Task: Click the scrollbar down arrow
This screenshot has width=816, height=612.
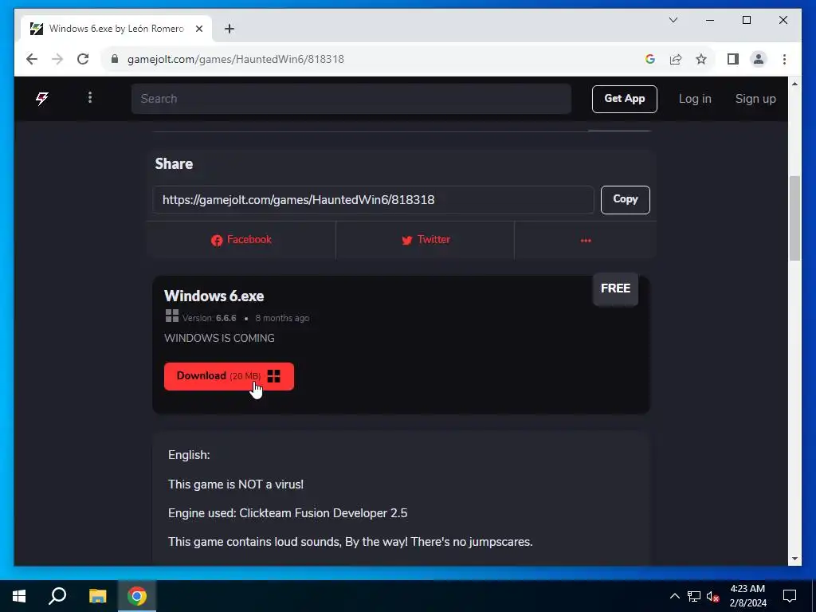Action: [x=794, y=559]
